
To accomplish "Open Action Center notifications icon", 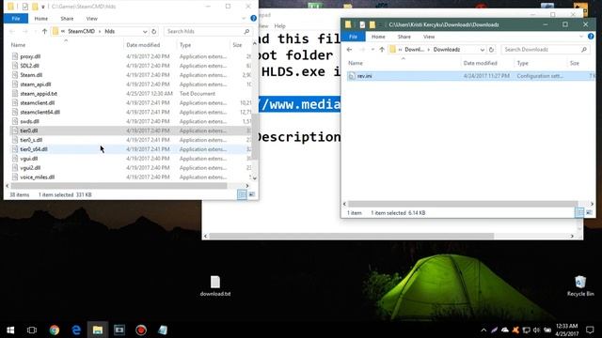I will tap(591, 330).
